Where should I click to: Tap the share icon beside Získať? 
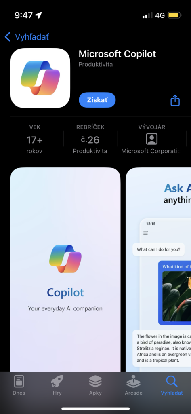click(175, 100)
